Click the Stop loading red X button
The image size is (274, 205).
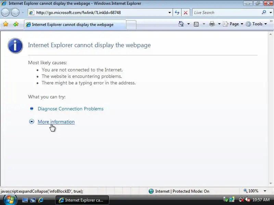coord(186,13)
